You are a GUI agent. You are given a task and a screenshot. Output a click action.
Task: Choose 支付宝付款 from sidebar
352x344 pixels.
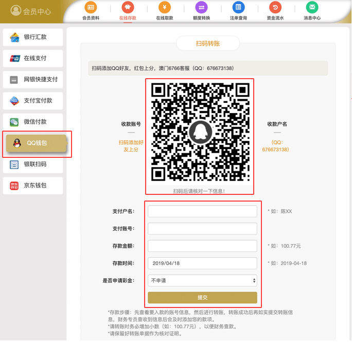click(33, 101)
